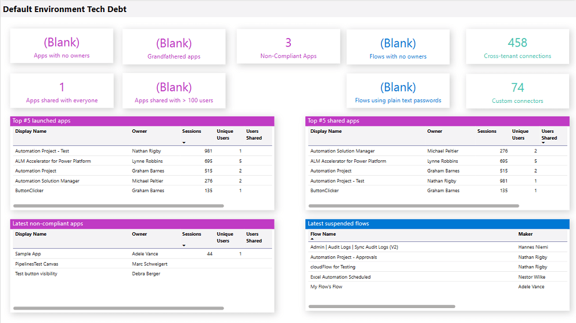Click the Custom connectors card showing 74

517,91
